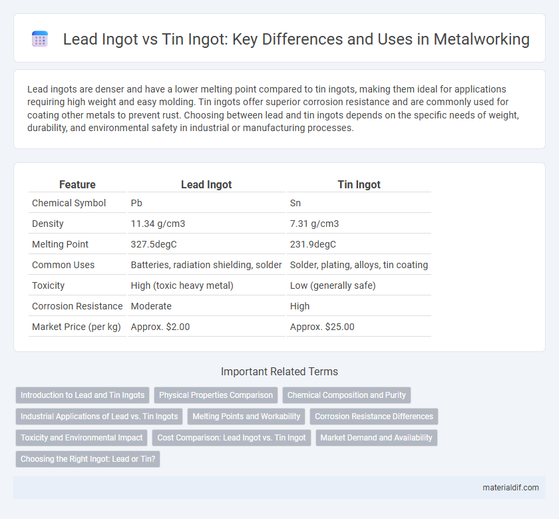Click the High corrosion resistance cell for tin
This screenshot has height=519, width=559.
pyautogui.click(x=300, y=307)
